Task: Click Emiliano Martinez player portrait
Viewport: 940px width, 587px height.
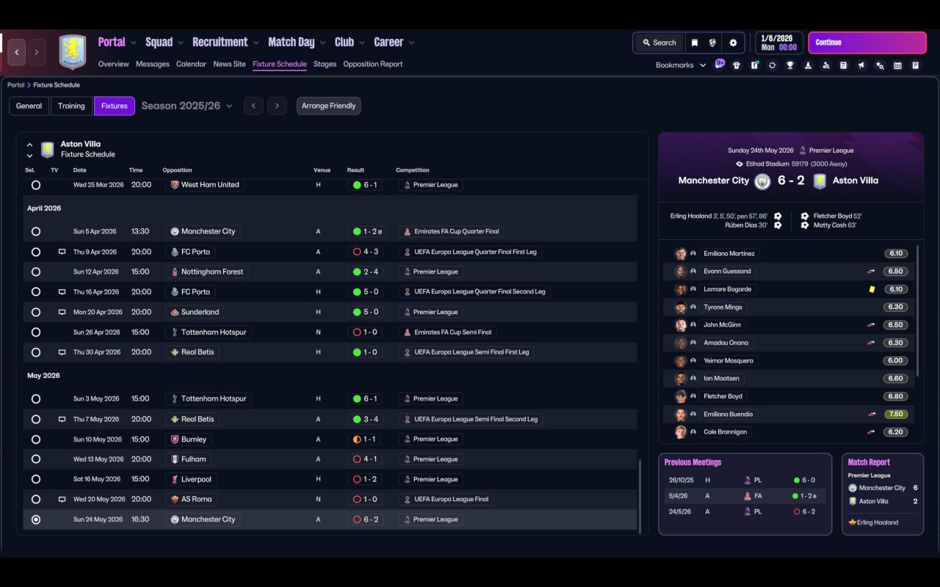Action: (x=681, y=253)
